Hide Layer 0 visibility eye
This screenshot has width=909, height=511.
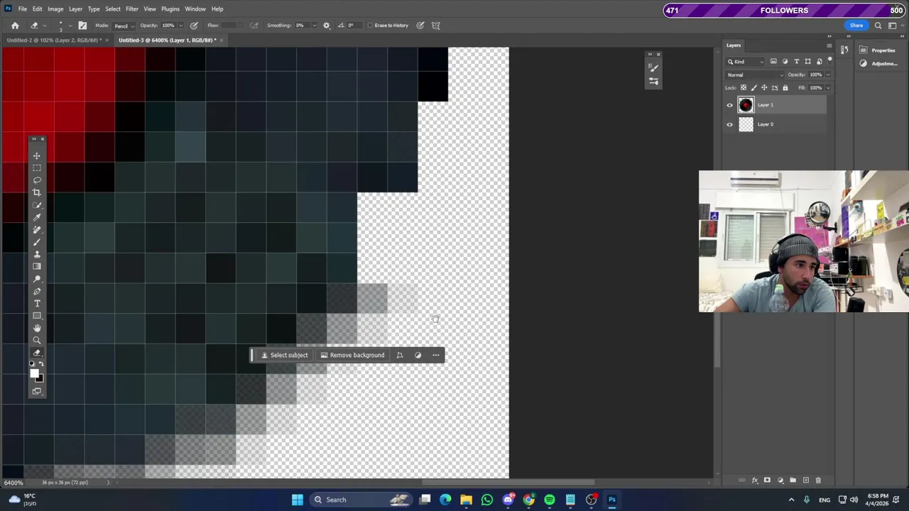coord(729,124)
